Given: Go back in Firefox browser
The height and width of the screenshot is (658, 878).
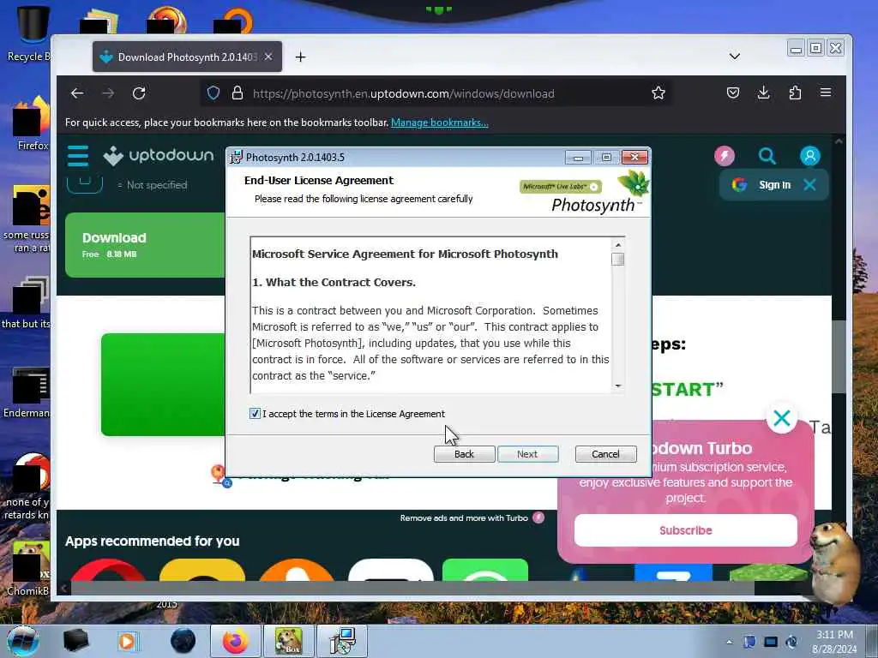Looking at the screenshot, I should (x=77, y=93).
